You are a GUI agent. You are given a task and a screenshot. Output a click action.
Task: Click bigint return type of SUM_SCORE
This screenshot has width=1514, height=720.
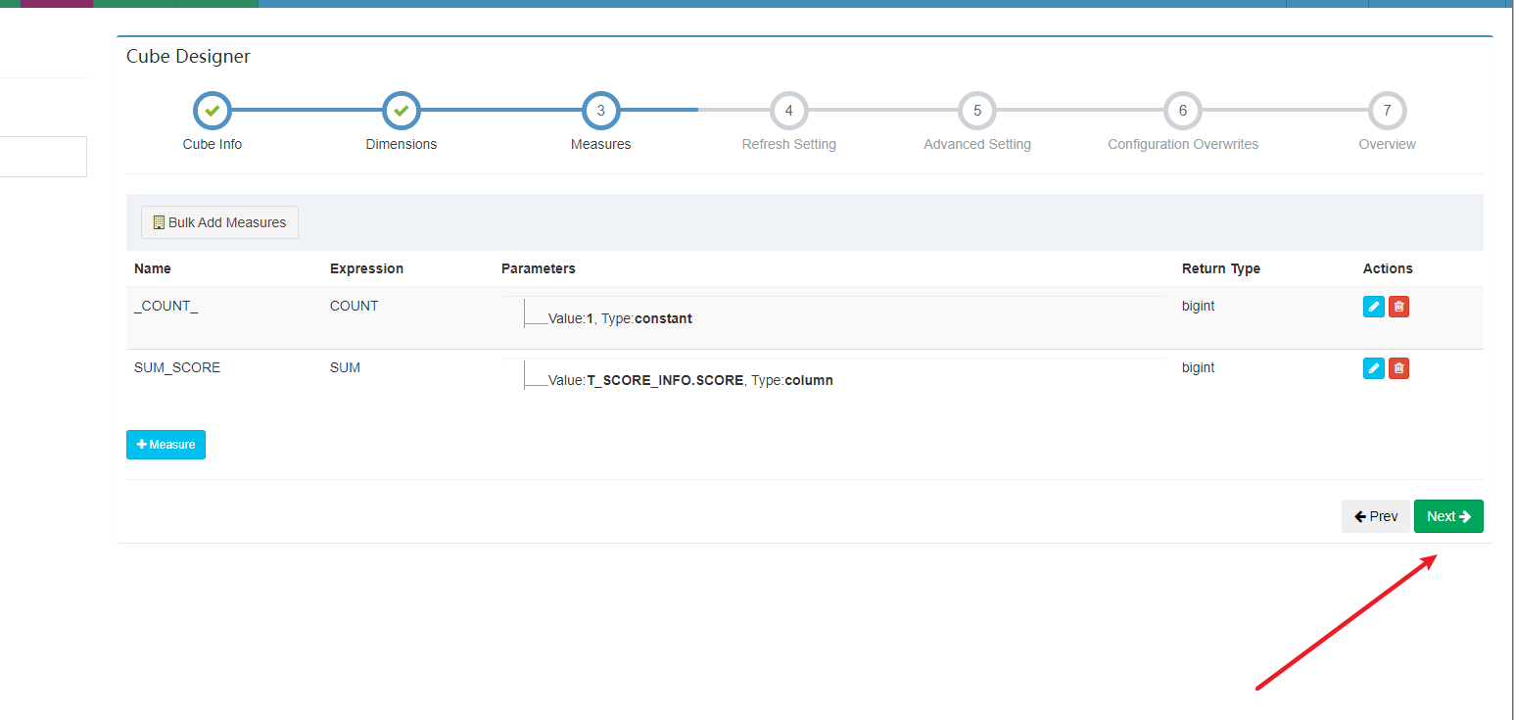tap(1199, 367)
